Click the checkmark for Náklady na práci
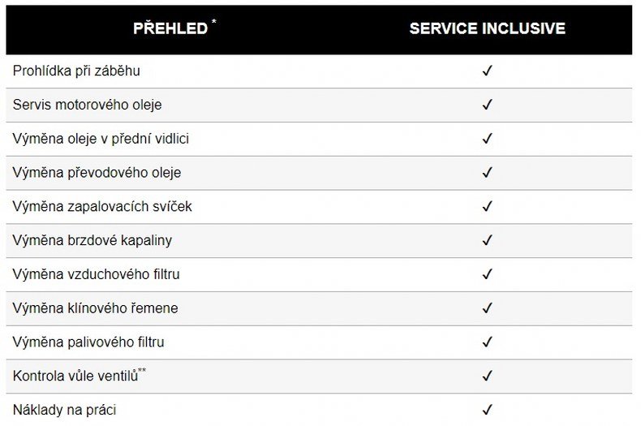The height and width of the screenshot is (426, 641). pos(488,410)
